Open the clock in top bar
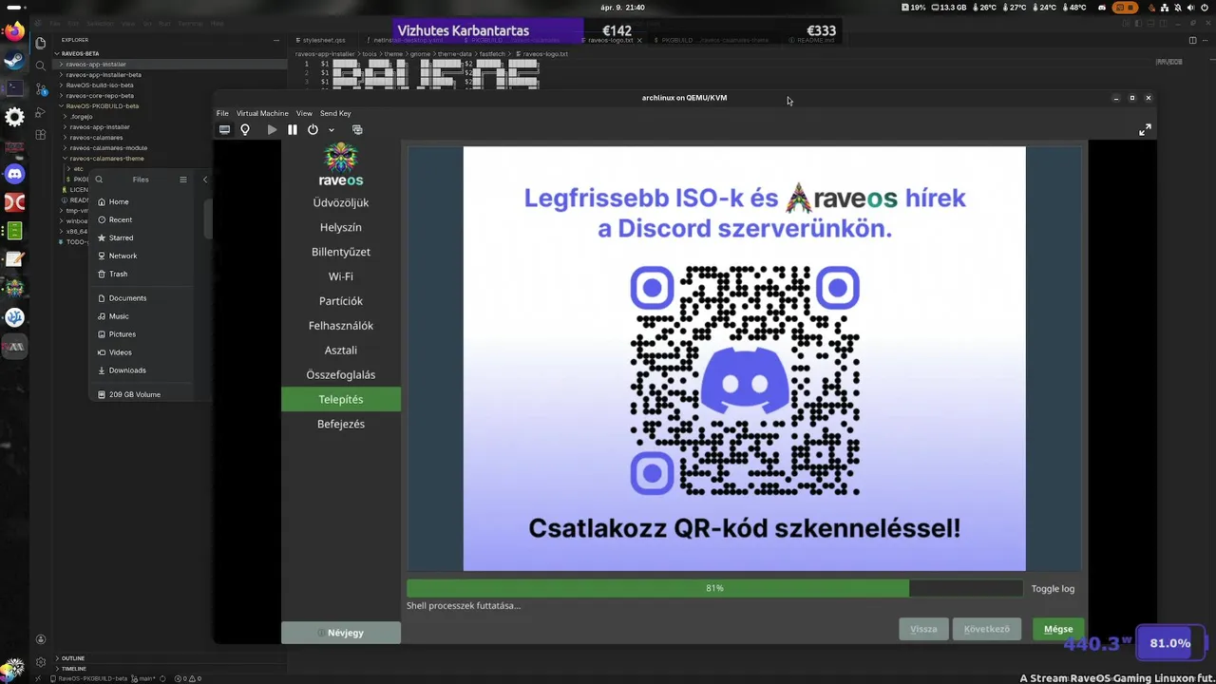Viewport: 1216px width, 684px height. click(623, 8)
